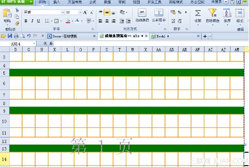Switch to the Docer-在线模板 document tab
Image resolution: width=249 pixels, height=167 pixels.
point(71,36)
